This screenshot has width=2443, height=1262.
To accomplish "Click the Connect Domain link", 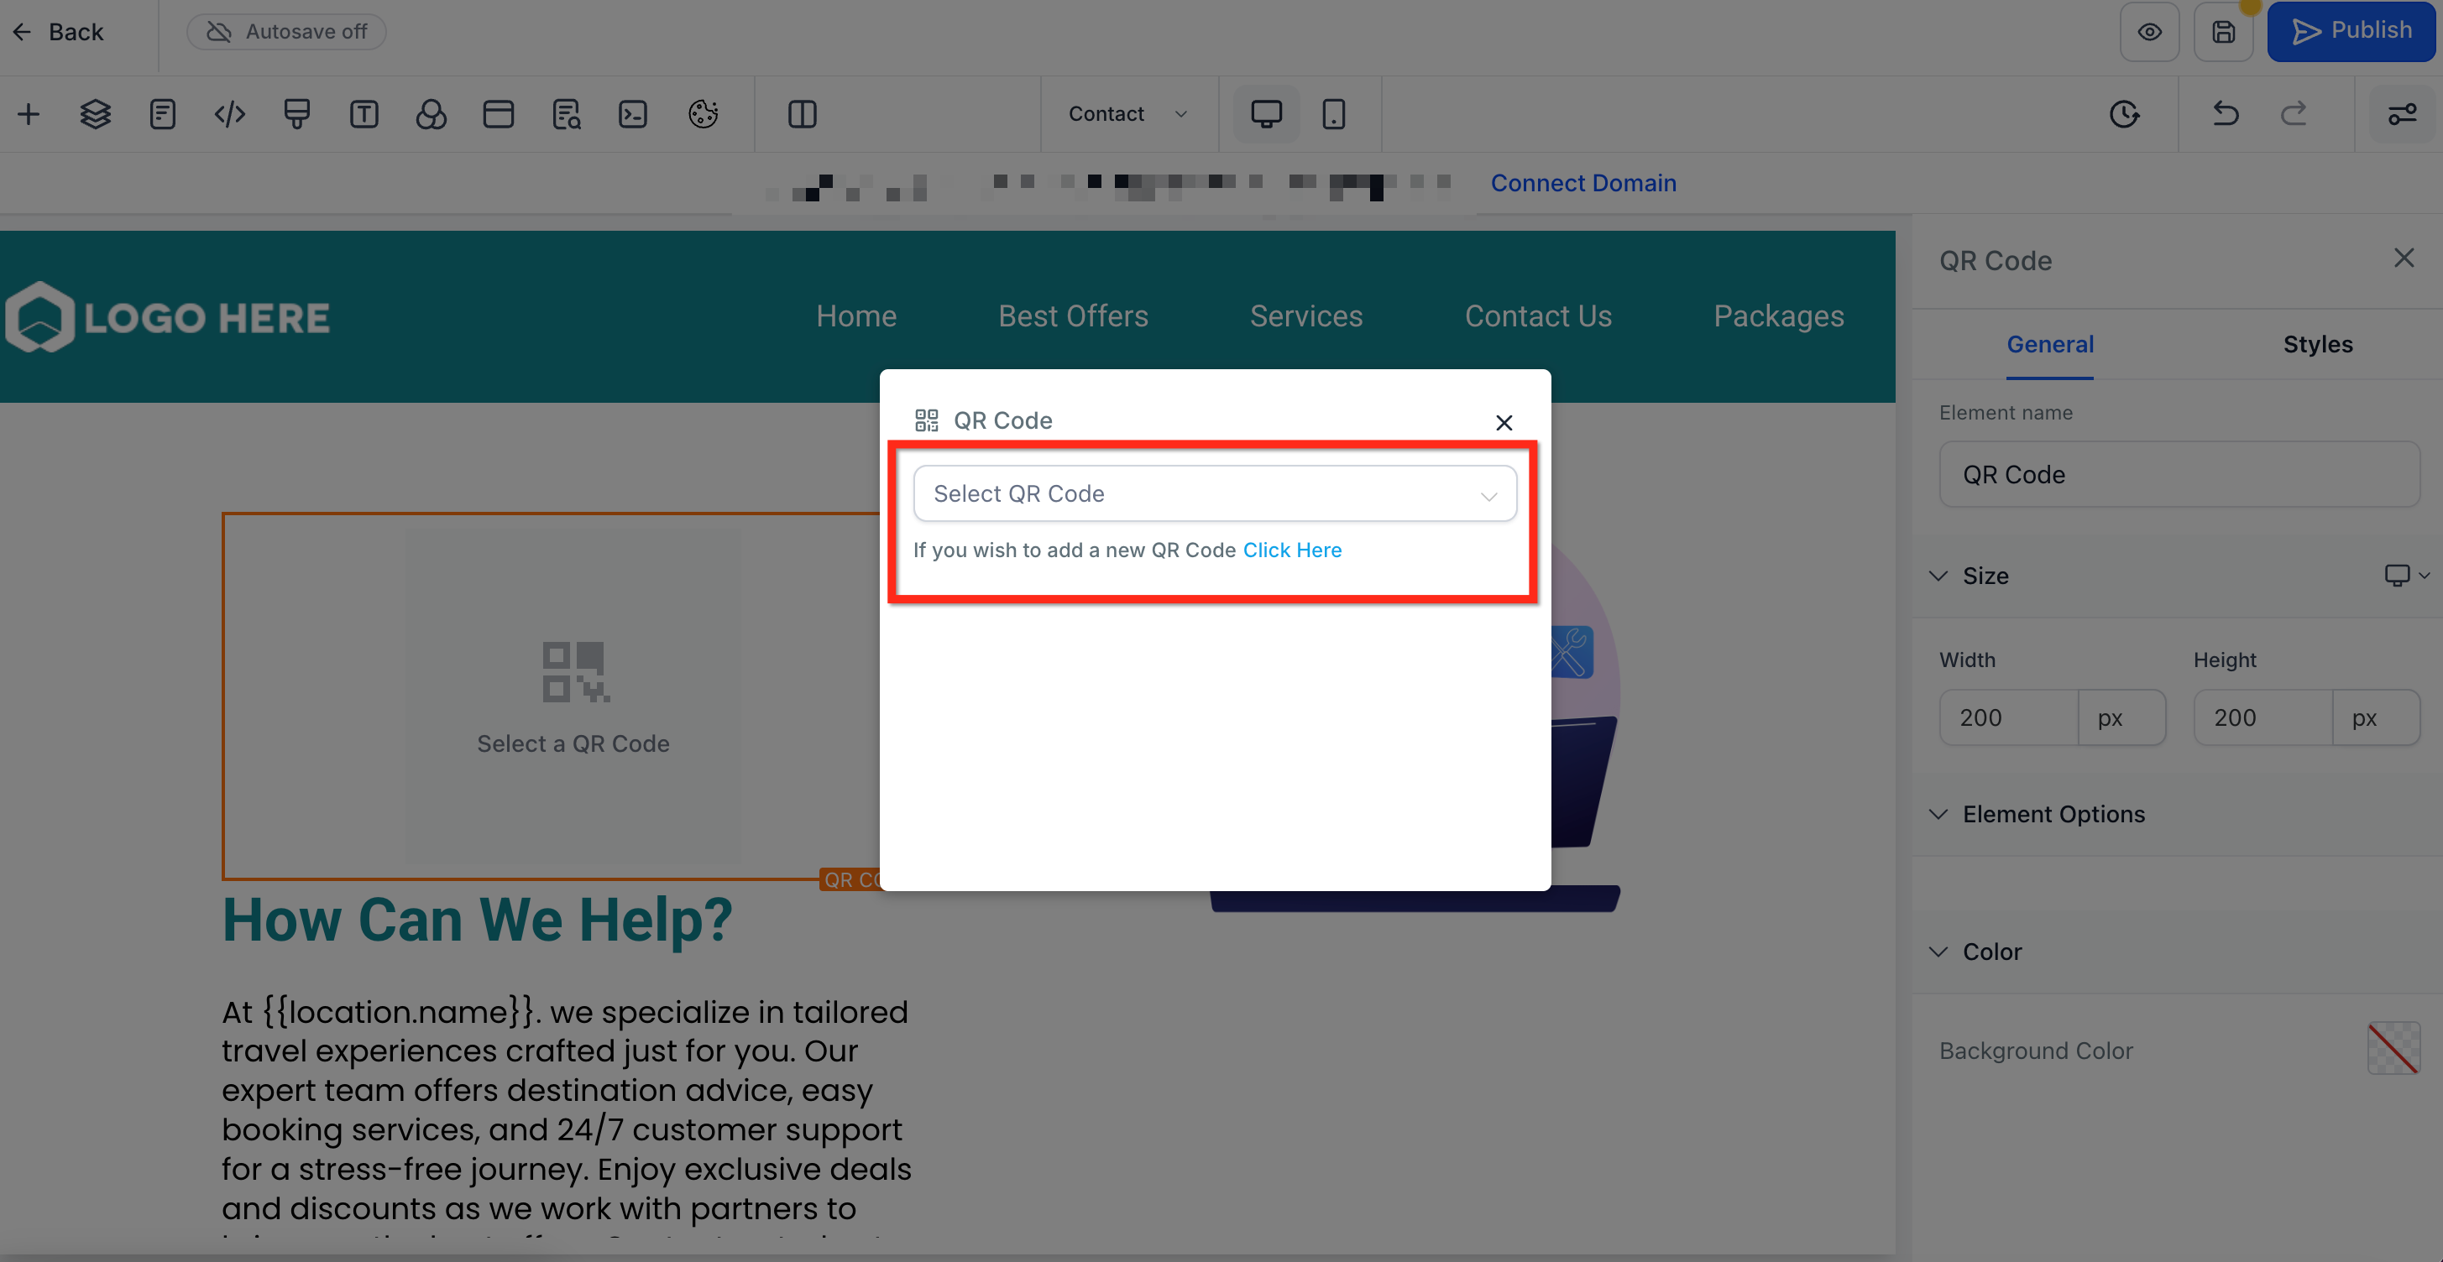I will tap(1582, 183).
